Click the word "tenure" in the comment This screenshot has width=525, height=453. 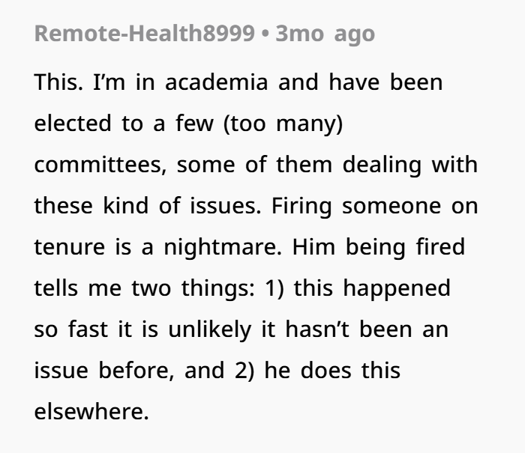[x=70, y=247]
